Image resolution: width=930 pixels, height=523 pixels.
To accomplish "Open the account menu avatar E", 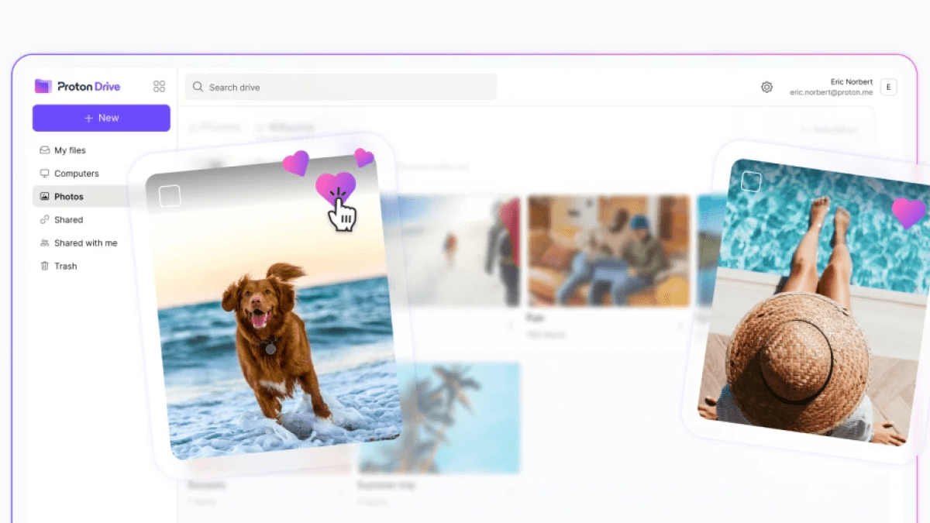I will coord(888,87).
